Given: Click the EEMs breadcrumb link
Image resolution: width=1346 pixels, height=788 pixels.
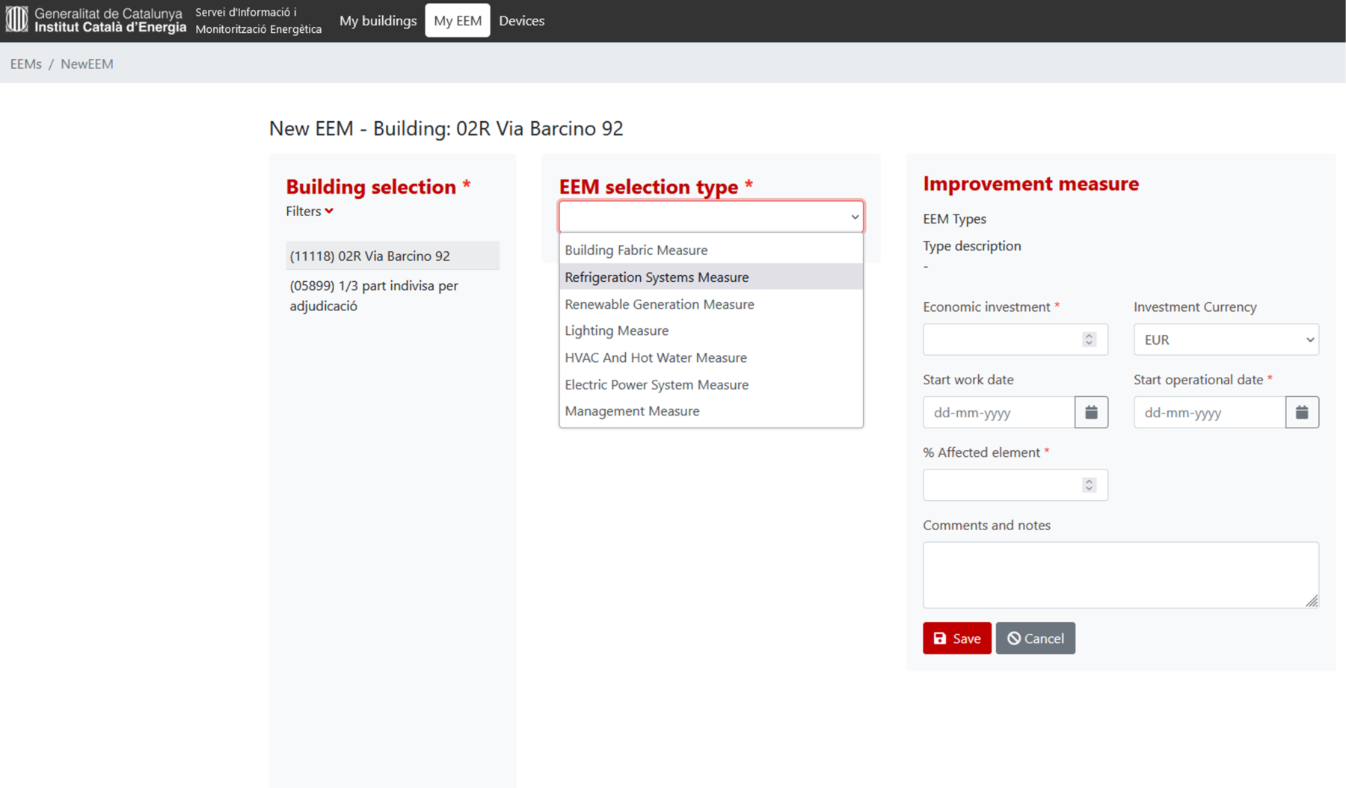Looking at the screenshot, I should point(25,64).
